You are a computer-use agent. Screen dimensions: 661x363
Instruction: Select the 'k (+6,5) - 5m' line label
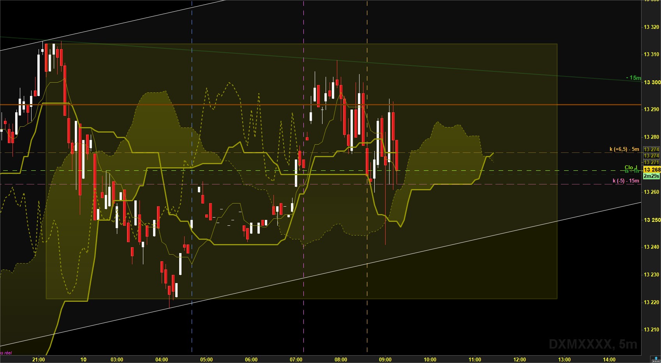[x=624, y=149]
